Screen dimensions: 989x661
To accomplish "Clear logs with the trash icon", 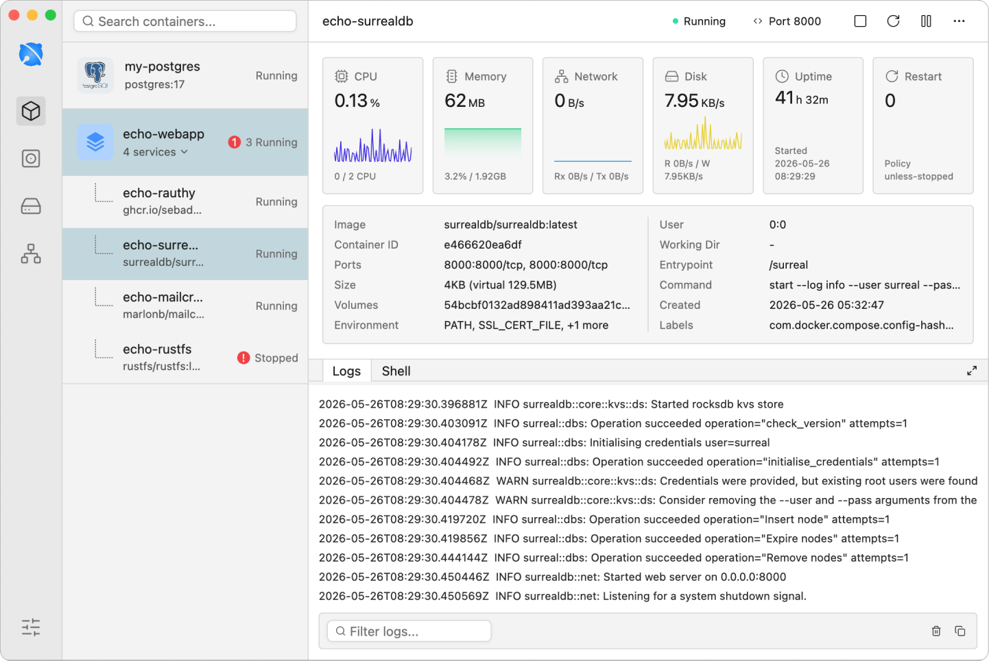I will click(936, 631).
